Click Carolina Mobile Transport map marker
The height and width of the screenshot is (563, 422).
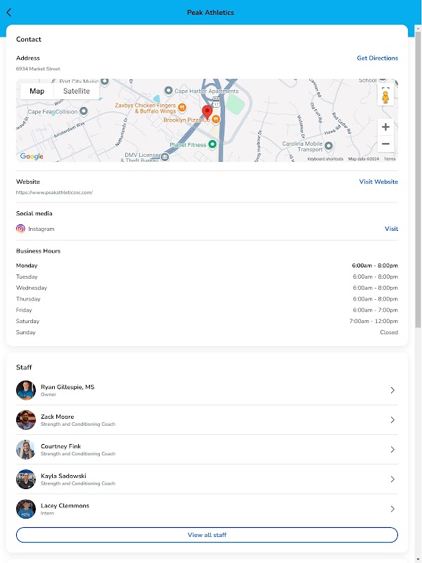tap(328, 146)
